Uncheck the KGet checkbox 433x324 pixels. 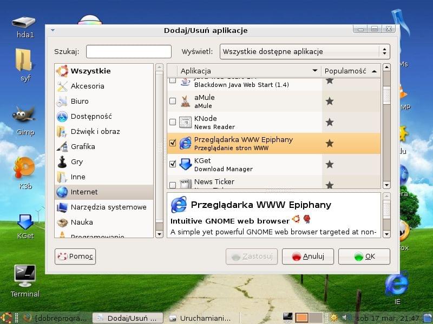173,164
